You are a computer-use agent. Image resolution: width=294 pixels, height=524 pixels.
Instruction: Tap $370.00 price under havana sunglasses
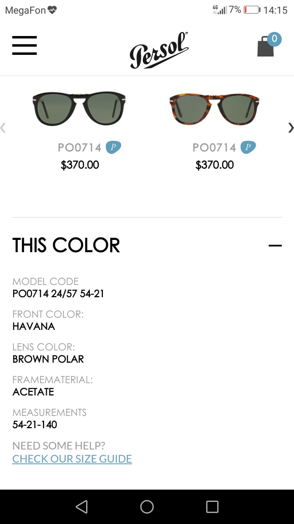coord(214,165)
